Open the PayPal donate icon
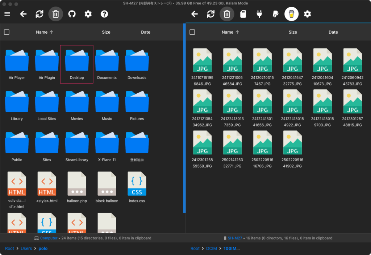The image size is (371, 255). pyautogui.click(x=275, y=14)
